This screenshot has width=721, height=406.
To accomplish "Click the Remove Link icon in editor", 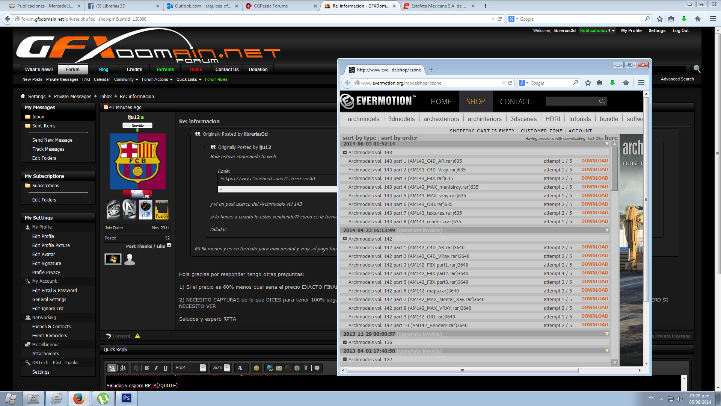I will pyautogui.click(x=288, y=368).
